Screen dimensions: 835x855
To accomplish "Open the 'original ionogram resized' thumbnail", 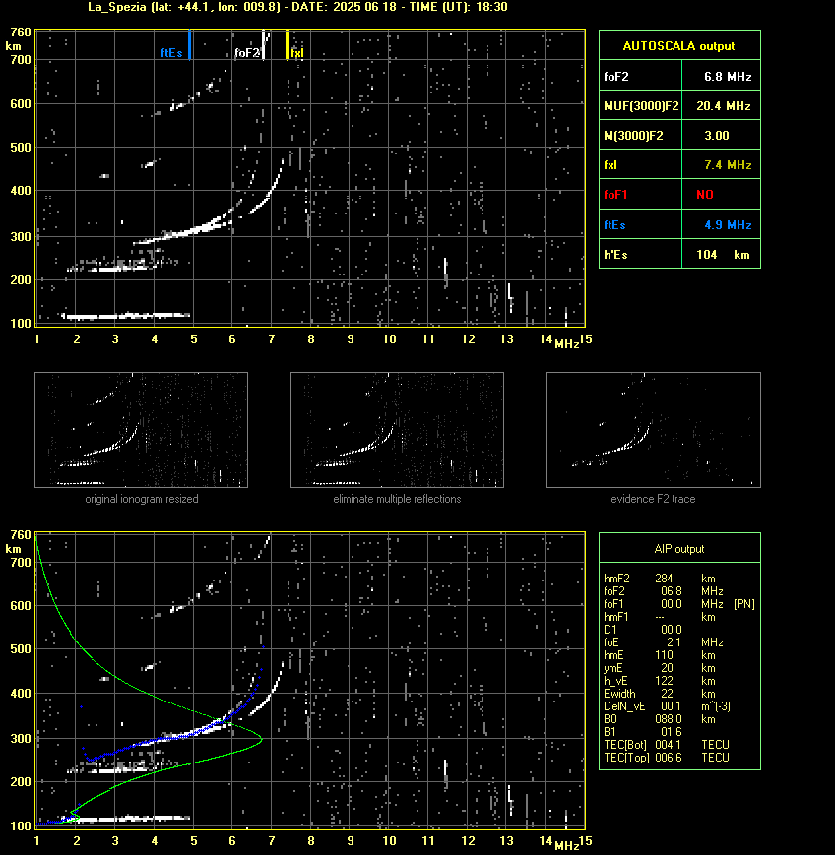I will pos(142,430).
